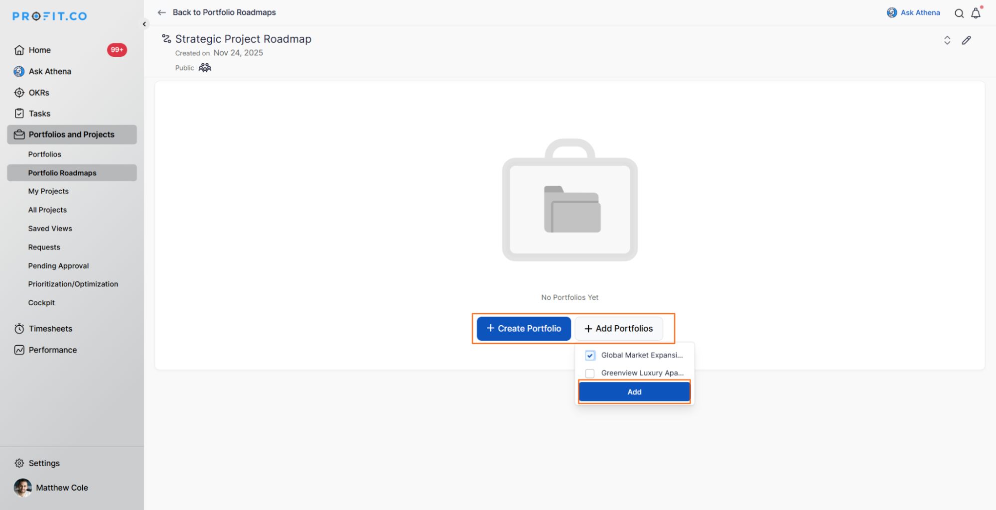Switch to Portfolio Roadmaps in the sidebar
The height and width of the screenshot is (510, 996).
tap(62, 173)
